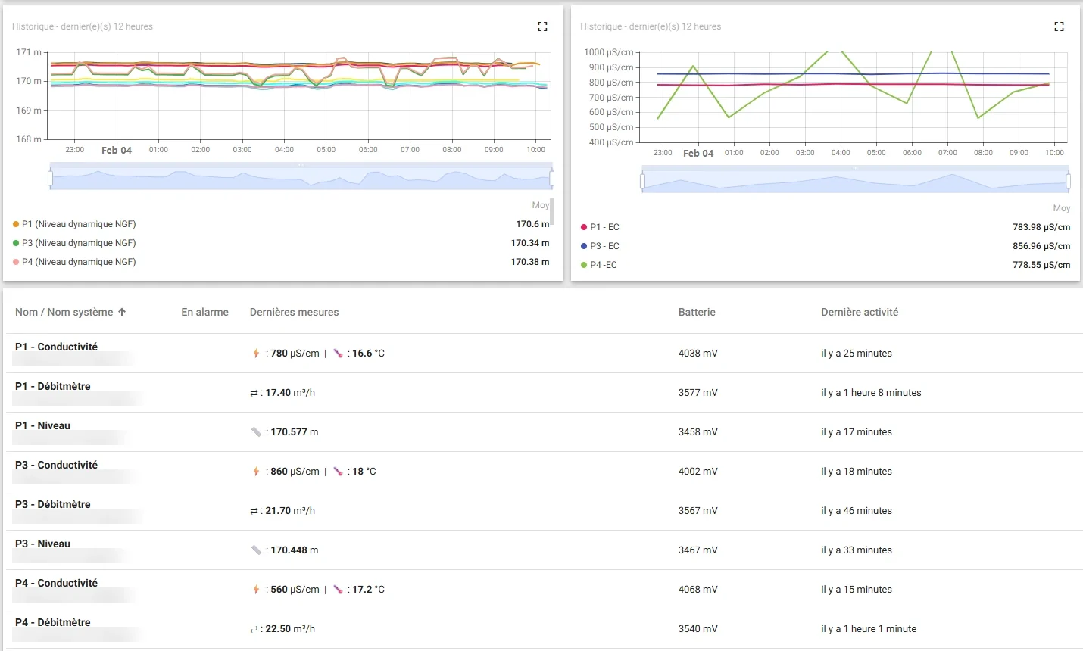Screen dimensions: 1083x651
Task: Open the P3 - Débitmètre device row
Action: click(545, 511)
